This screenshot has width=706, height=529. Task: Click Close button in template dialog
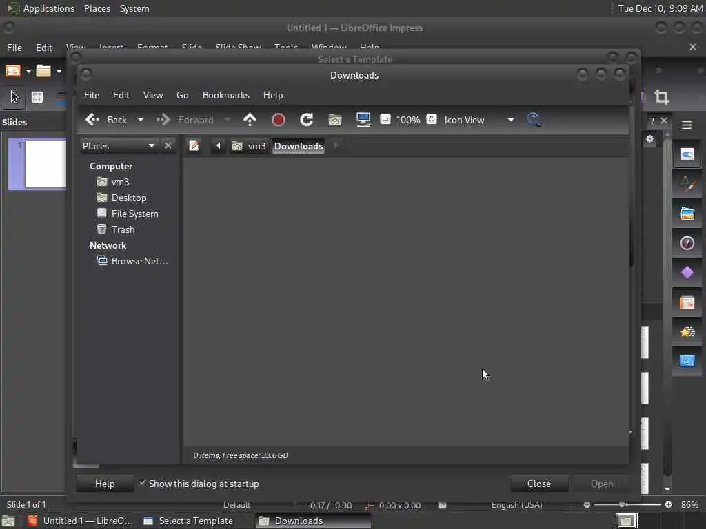pos(539,484)
